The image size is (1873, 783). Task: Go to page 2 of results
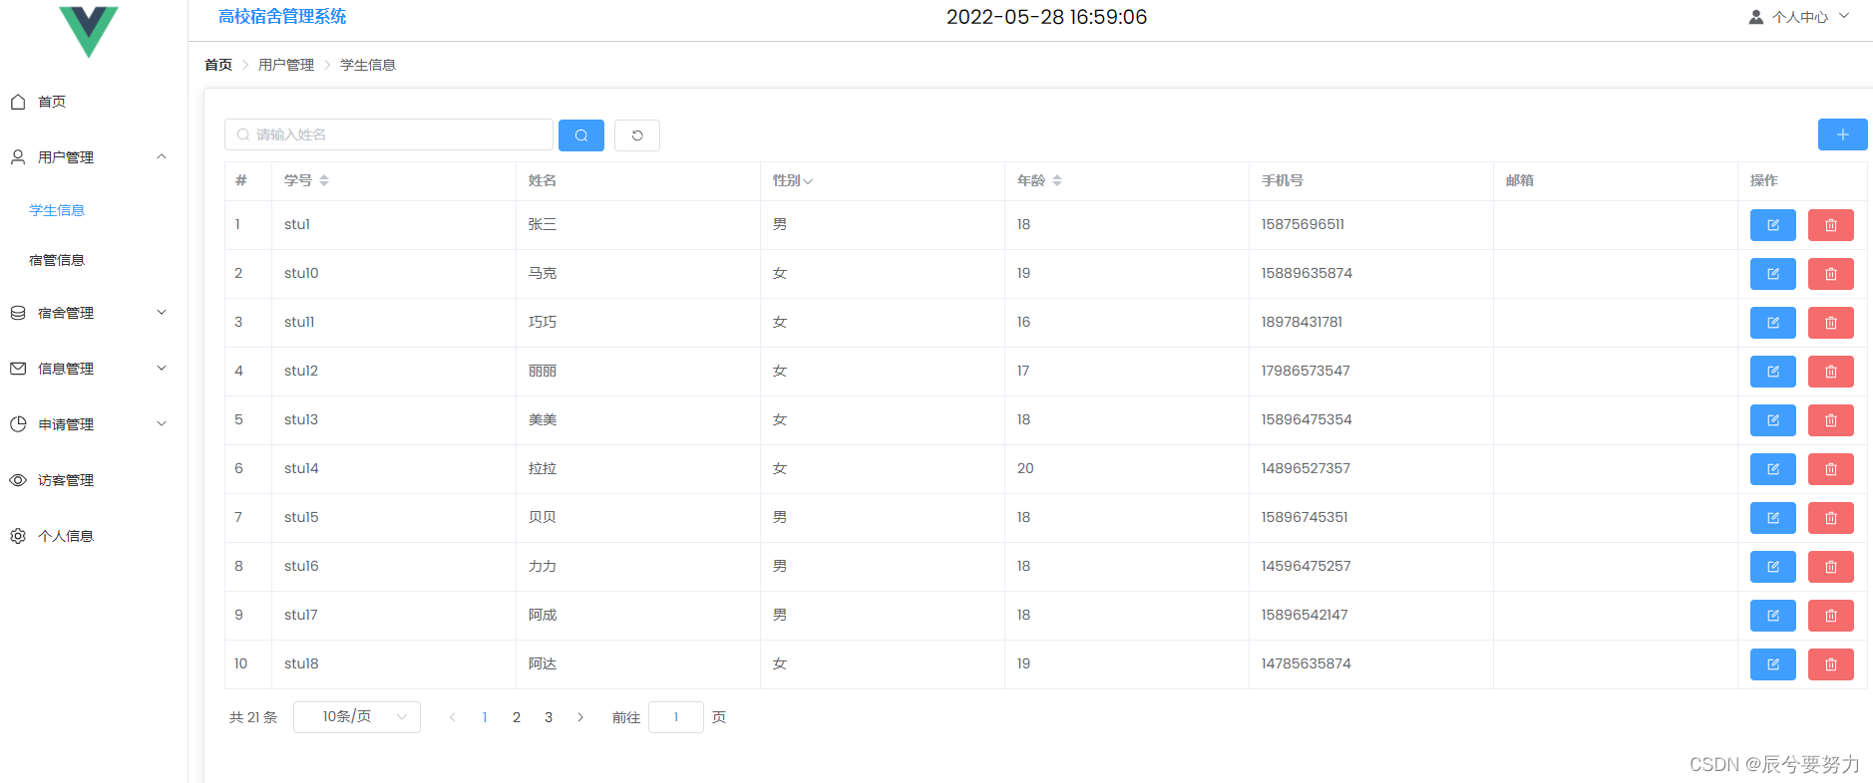click(517, 717)
